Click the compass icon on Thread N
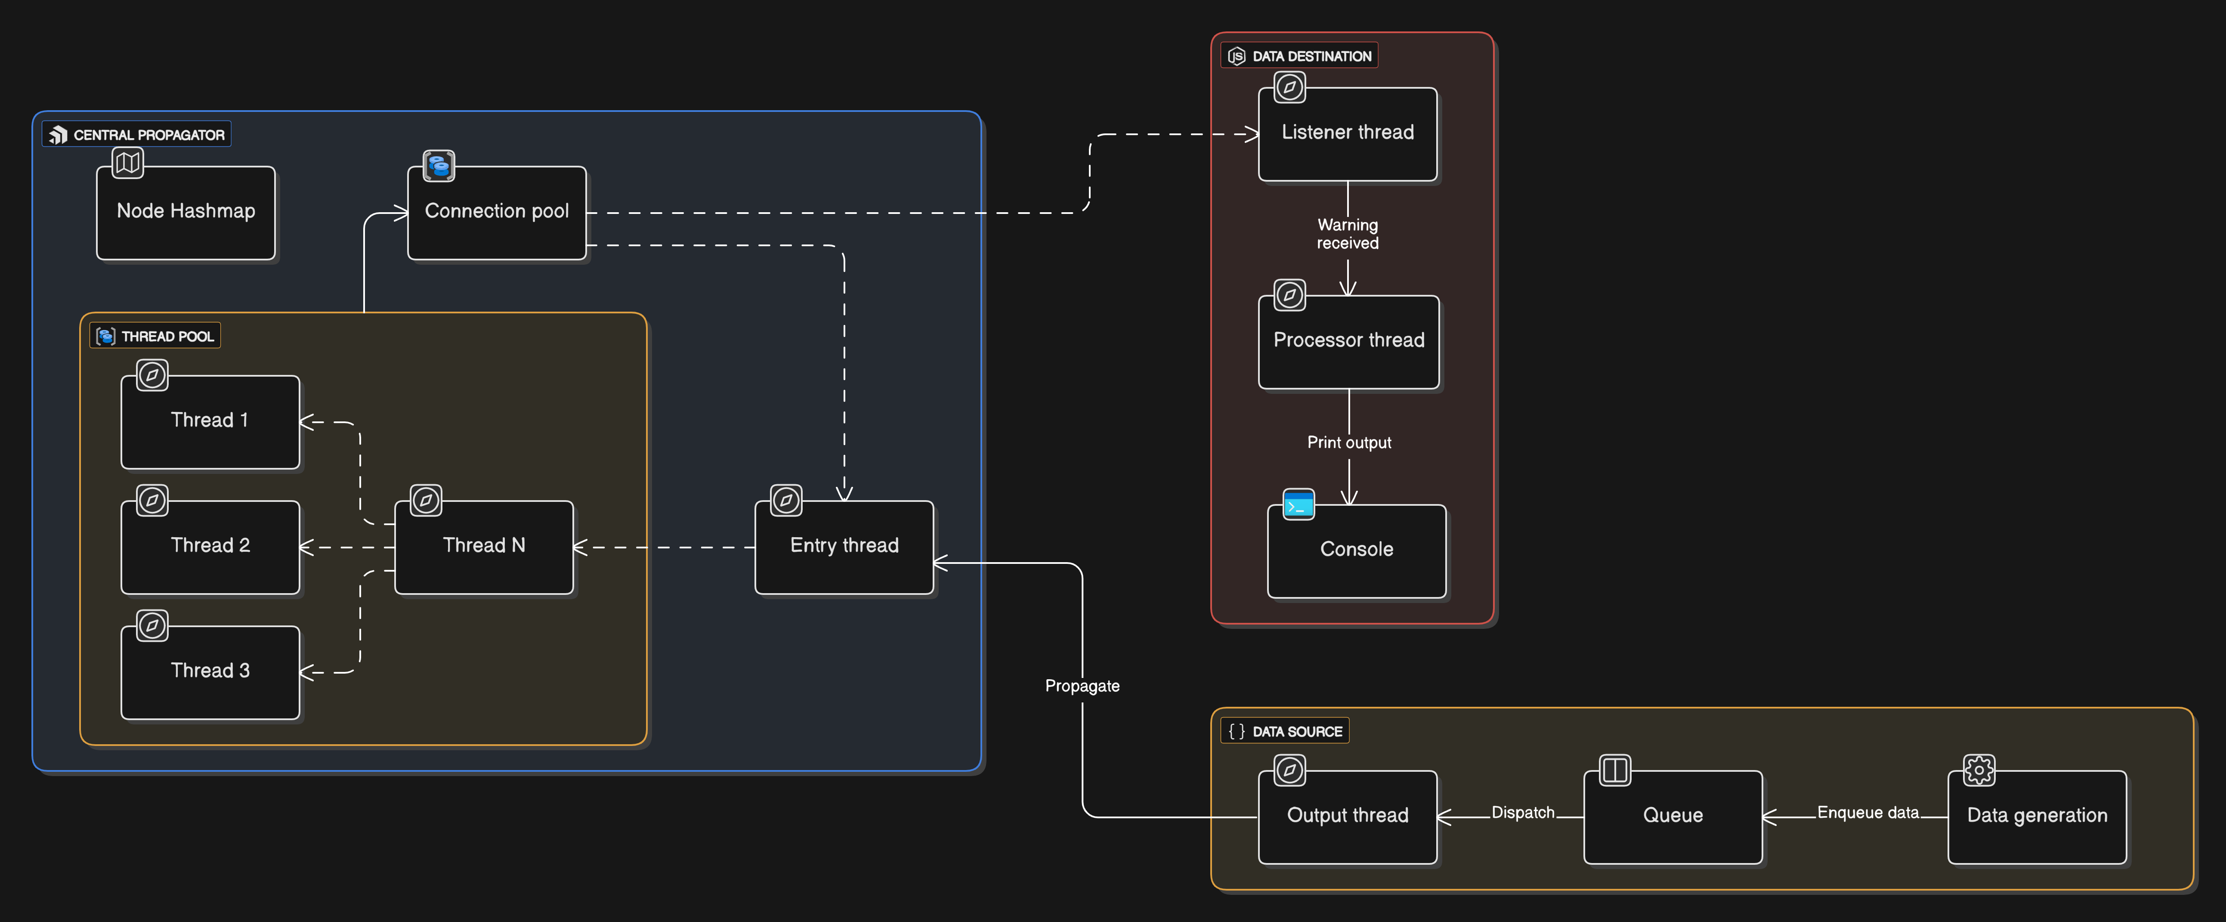Image resolution: width=2226 pixels, height=922 pixels. 425,500
